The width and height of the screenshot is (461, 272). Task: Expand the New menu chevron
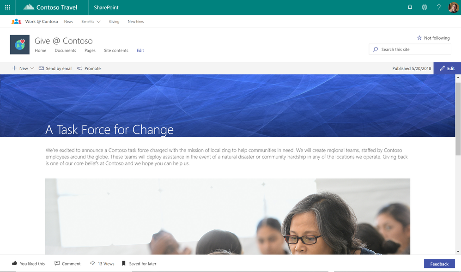pyautogui.click(x=32, y=68)
